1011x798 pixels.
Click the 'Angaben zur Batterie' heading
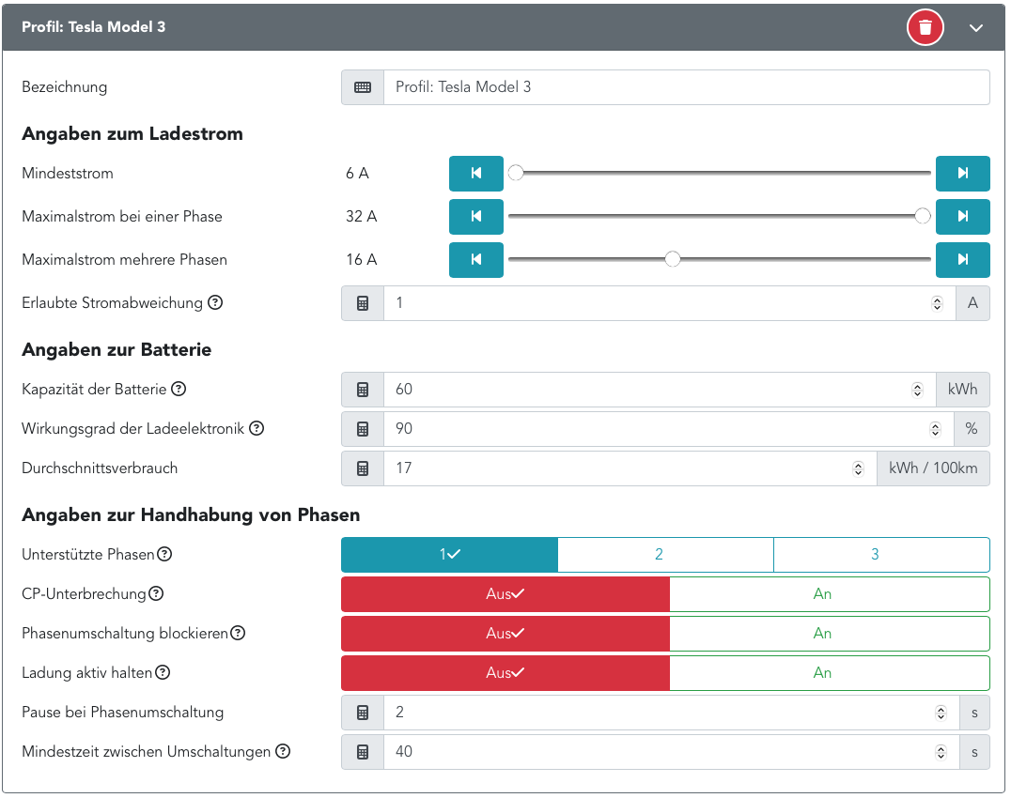point(117,350)
